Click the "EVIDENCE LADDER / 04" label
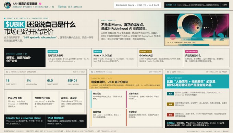The height and width of the screenshot is (133, 233). click(x=17, y=54)
